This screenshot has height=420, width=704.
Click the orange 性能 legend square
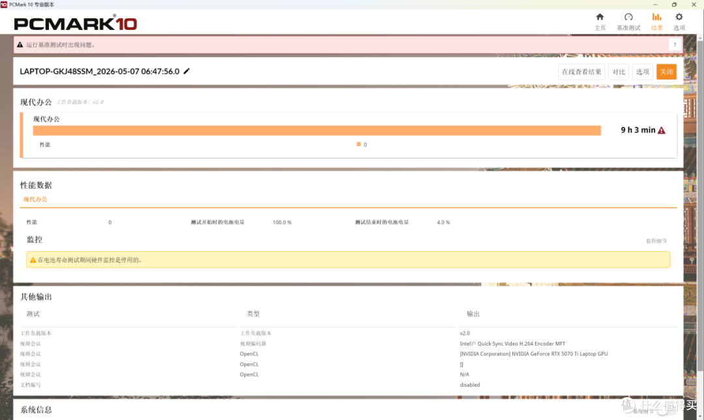point(359,144)
